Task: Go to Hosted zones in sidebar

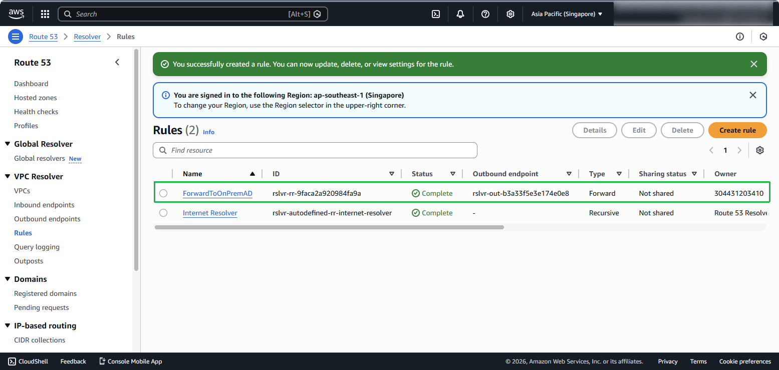Action: (35, 98)
